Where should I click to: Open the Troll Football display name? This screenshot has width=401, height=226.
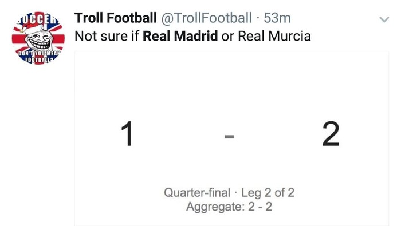(116, 18)
